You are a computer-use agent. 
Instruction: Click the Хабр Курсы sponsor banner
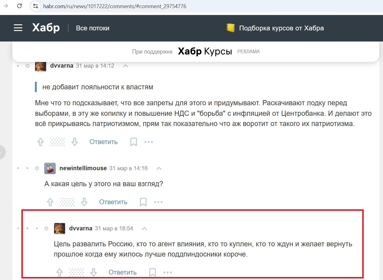coord(205,51)
